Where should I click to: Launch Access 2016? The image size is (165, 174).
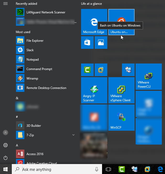coord(46,154)
